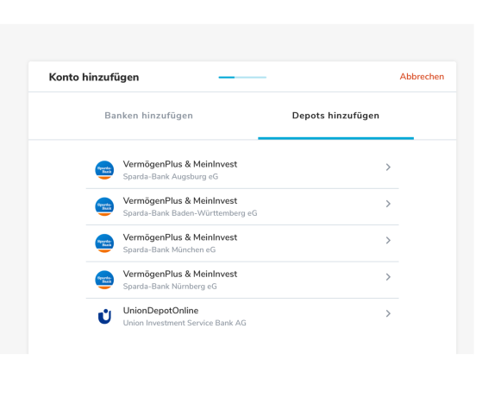
Task: Open the chevron for Sparda-Bank Augsburg eG
Action: 388,167
